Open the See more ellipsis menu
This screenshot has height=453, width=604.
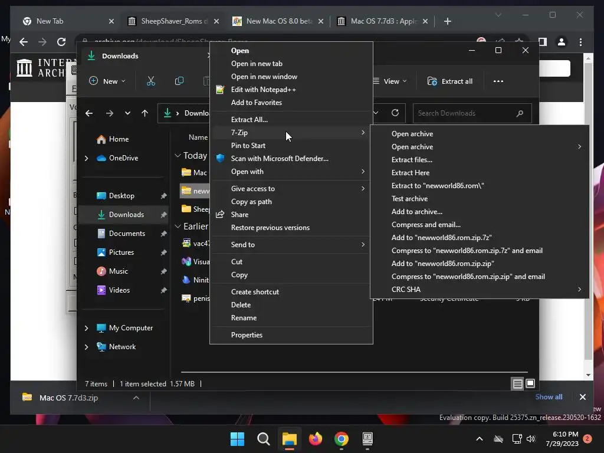[x=498, y=81]
